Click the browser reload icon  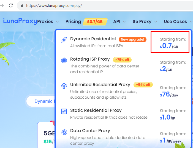pos(11,5)
